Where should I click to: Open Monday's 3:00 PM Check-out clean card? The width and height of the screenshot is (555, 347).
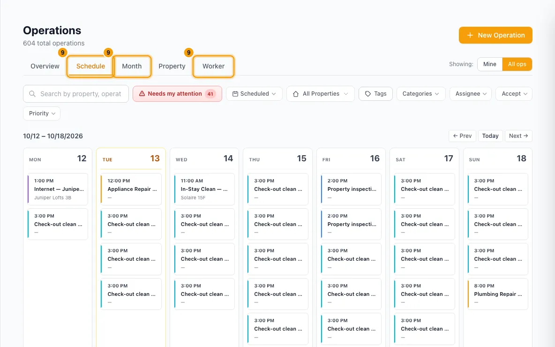58,224
